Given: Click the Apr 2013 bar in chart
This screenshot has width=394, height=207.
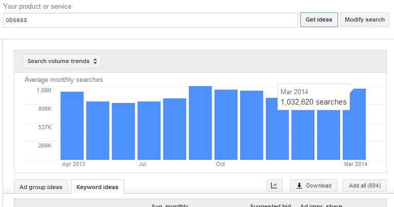Looking at the screenshot, I should pyautogui.click(x=72, y=126).
